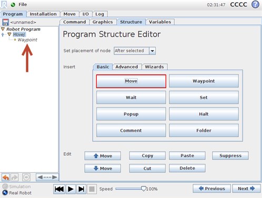Open the help question mark icon
This screenshot has height=198, width=262.
tap(255, 4)
